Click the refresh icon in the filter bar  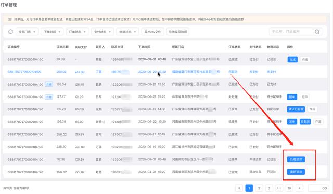pos(10,32)
